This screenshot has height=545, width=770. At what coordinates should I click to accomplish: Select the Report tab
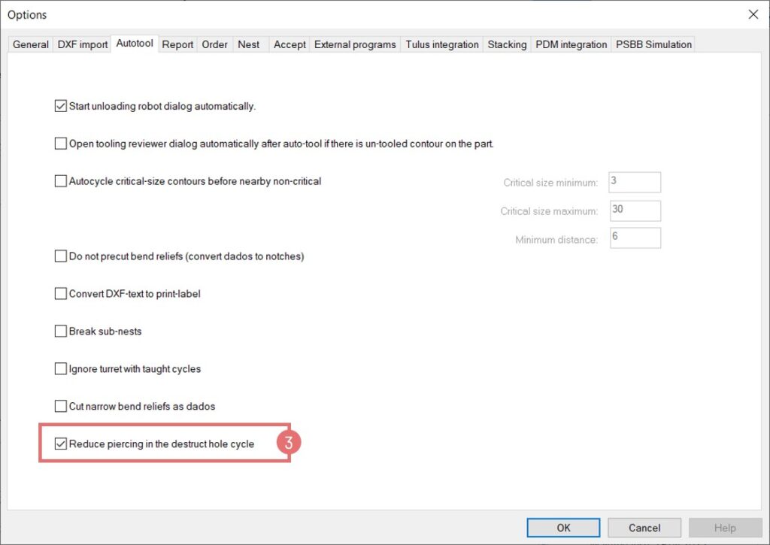177,44
